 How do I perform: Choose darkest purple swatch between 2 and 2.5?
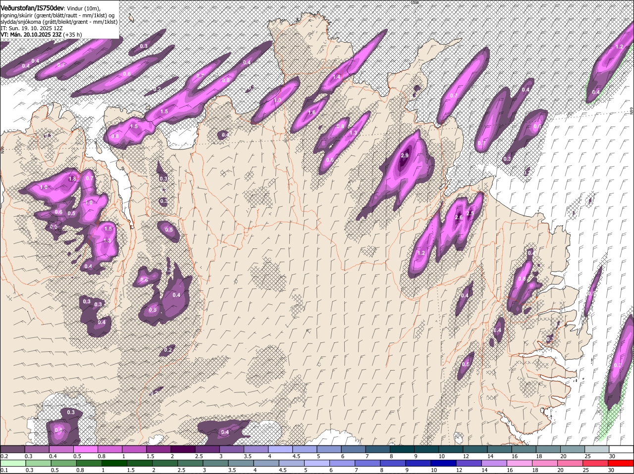[x=183, y=449]
